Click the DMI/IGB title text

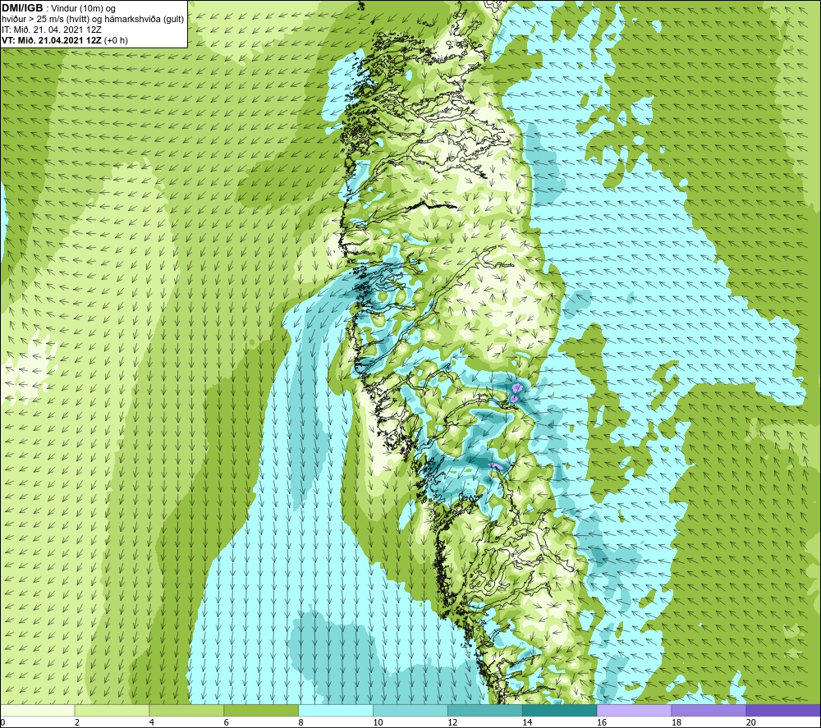point(22,8)
